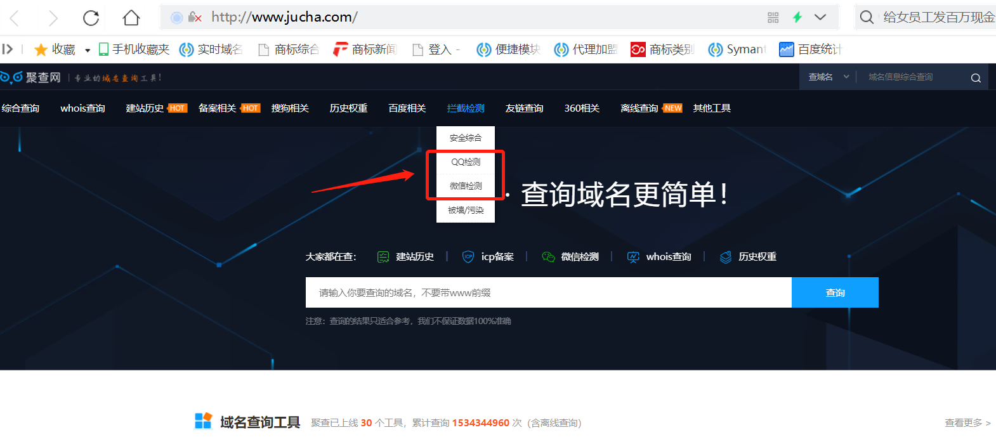The height and width of the screenshot is (444, 996).
Task: Open favorites star bookmark icon
Action: 41,49
